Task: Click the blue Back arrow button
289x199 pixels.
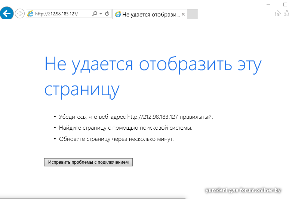Action: tap(7, 13)
